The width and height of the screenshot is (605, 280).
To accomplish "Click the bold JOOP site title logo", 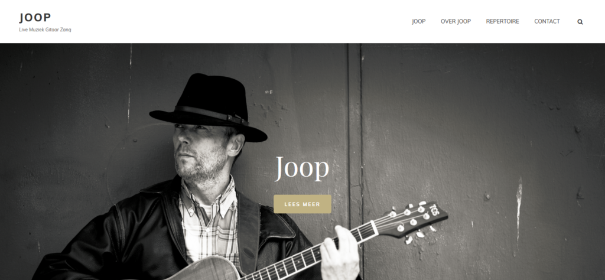I will coord(35,17).
